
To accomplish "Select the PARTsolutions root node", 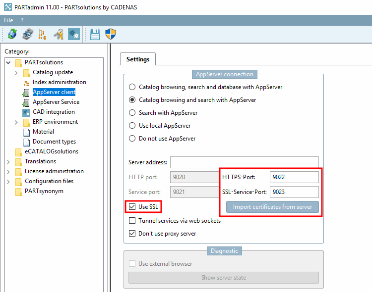I will tap(44, 62).
